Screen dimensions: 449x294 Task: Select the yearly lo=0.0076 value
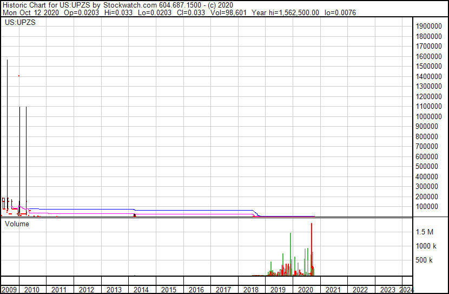pyautogui.click(x=340, y=12)
